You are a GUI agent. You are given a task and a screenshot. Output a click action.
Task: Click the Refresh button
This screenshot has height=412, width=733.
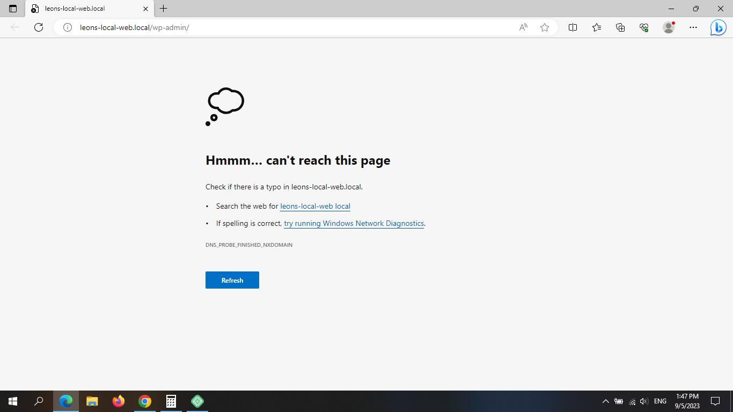232,280
